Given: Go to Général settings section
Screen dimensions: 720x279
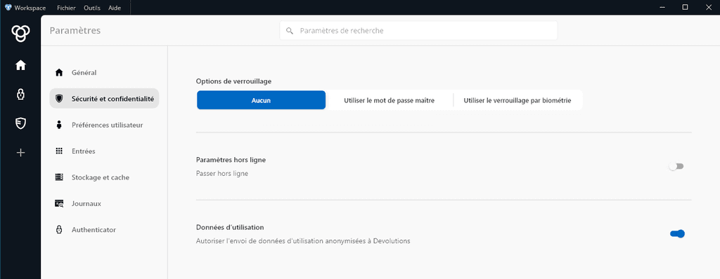Looking at the screenshot, I should coord(104,72).
